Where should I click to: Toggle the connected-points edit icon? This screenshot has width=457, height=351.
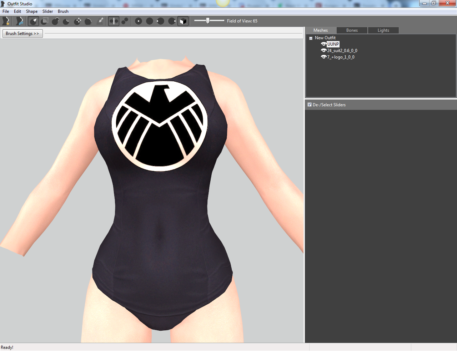pos(125,21)
